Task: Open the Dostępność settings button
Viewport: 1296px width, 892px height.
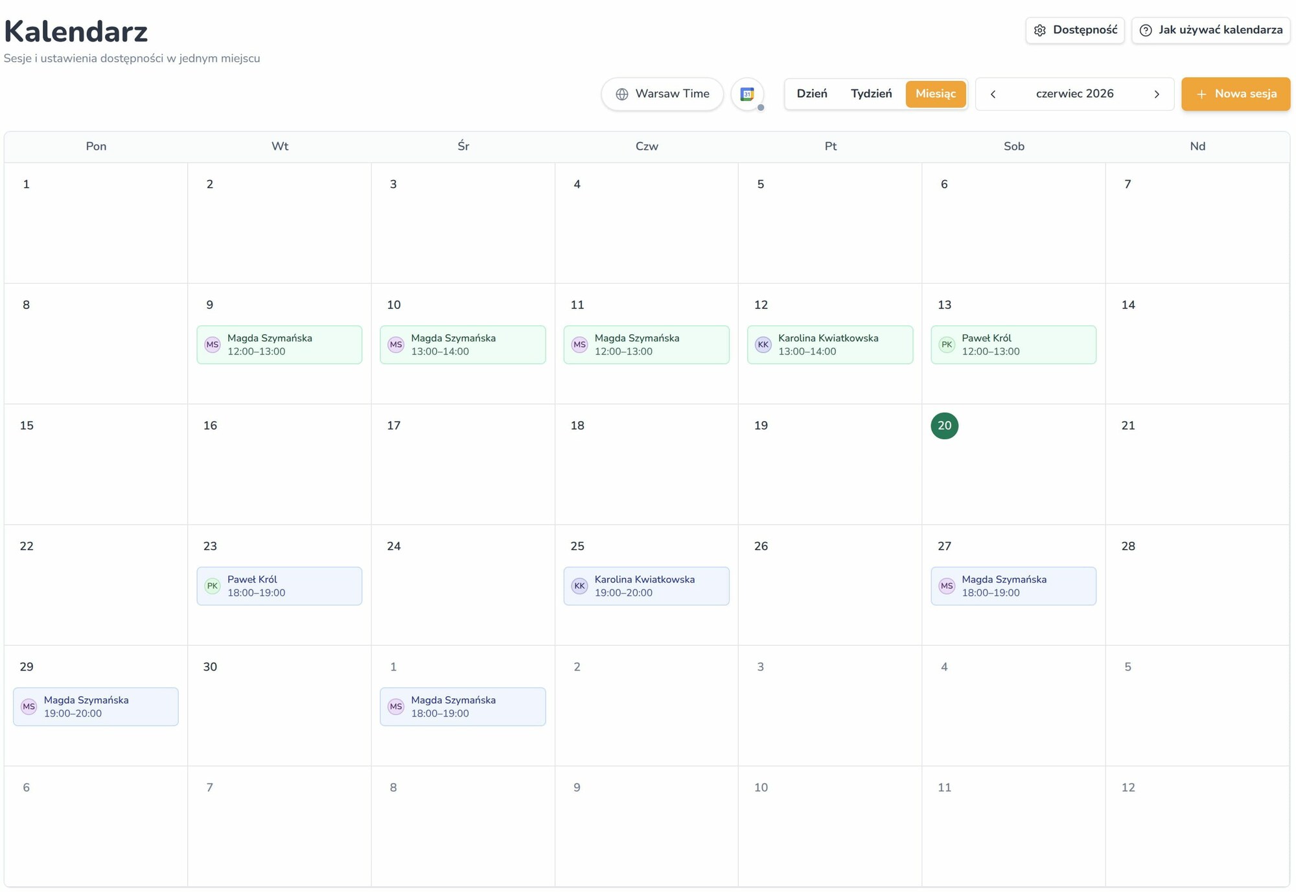Action: 1075,30
